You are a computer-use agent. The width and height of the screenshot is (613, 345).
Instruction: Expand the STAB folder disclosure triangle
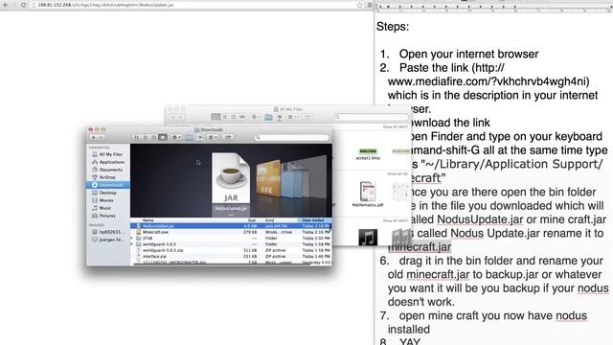pos(132,239)
